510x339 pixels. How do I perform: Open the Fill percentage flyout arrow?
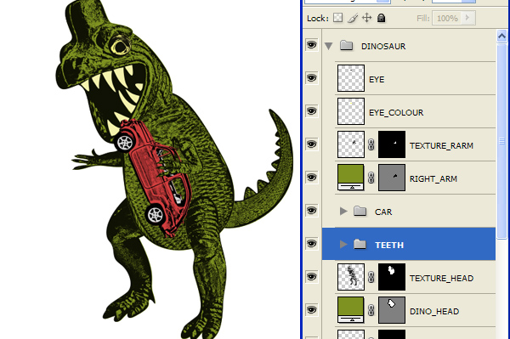(x=467, y=18)
